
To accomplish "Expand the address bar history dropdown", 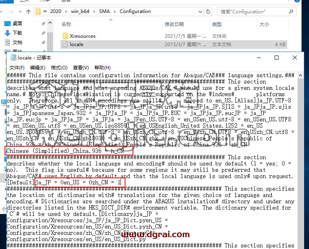I will [x=200, y=12].
